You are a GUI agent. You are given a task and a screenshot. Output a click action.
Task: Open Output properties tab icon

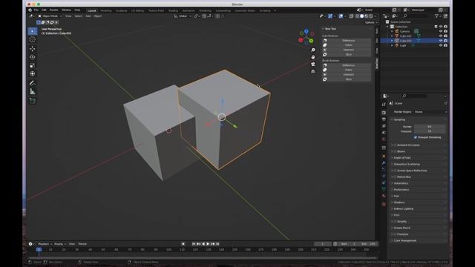[384, 119]
